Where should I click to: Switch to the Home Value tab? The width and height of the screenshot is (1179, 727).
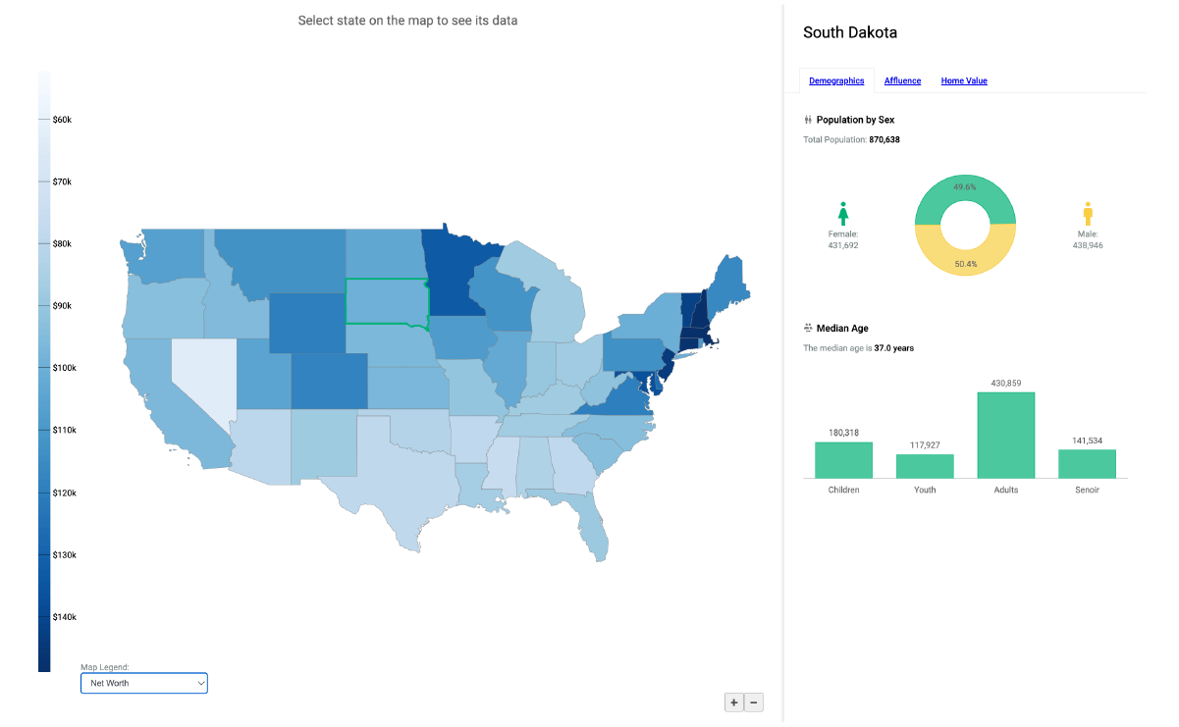click(x=964, y=81)
